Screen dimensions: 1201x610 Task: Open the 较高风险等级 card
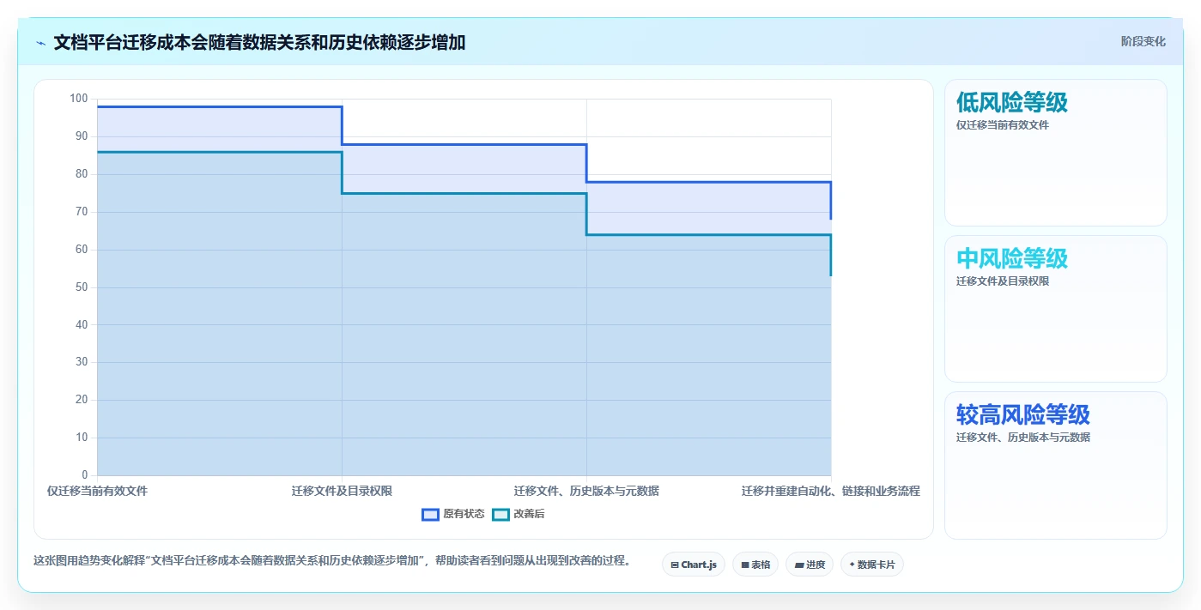coord(1056,465)
